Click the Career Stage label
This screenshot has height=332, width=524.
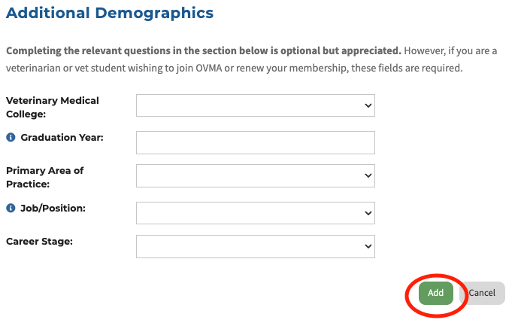38,241
